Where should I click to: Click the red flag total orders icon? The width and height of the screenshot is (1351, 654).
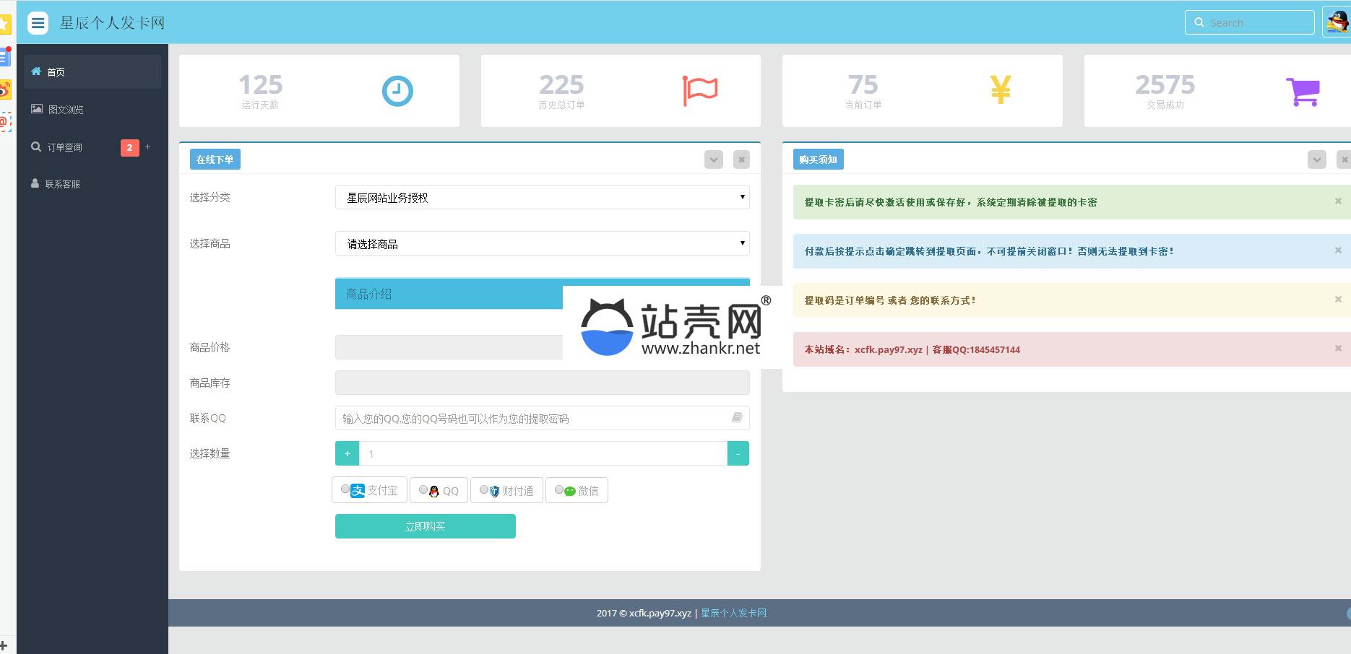(x=699, y=91)
